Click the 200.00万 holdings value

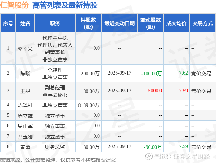coord(90,74)
